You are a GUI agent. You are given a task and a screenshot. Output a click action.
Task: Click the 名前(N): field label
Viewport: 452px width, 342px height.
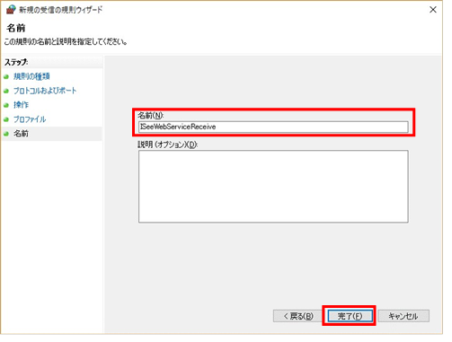coord(151,115)
